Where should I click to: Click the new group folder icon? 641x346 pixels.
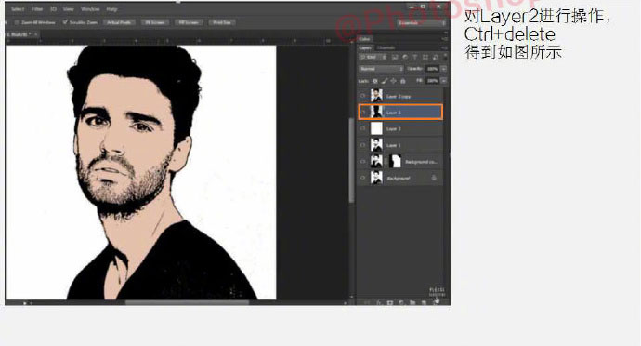(x=412, y=302)
